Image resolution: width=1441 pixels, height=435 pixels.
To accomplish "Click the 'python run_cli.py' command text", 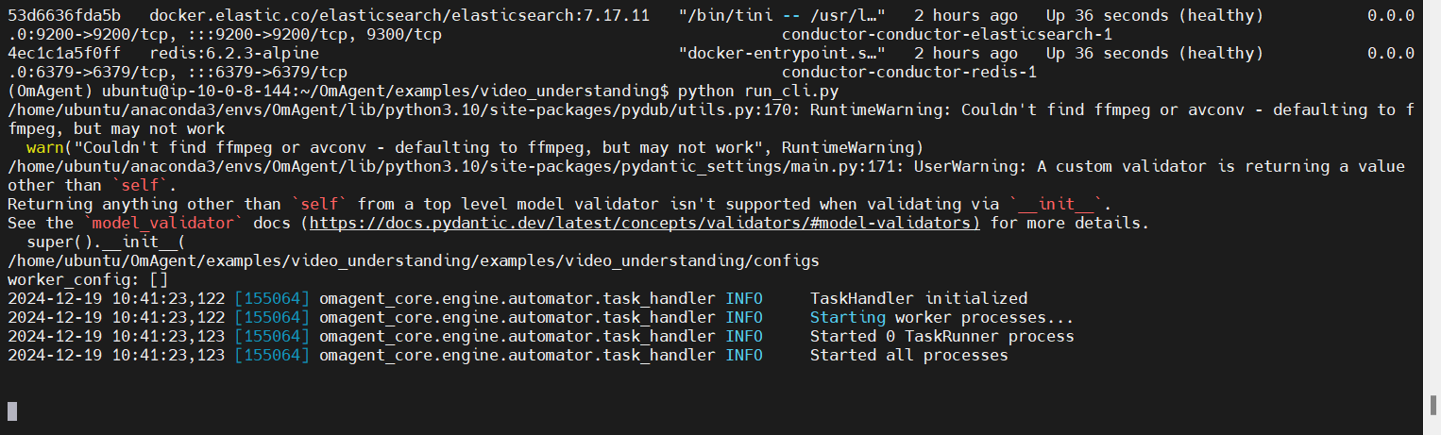I will [754, 92].
